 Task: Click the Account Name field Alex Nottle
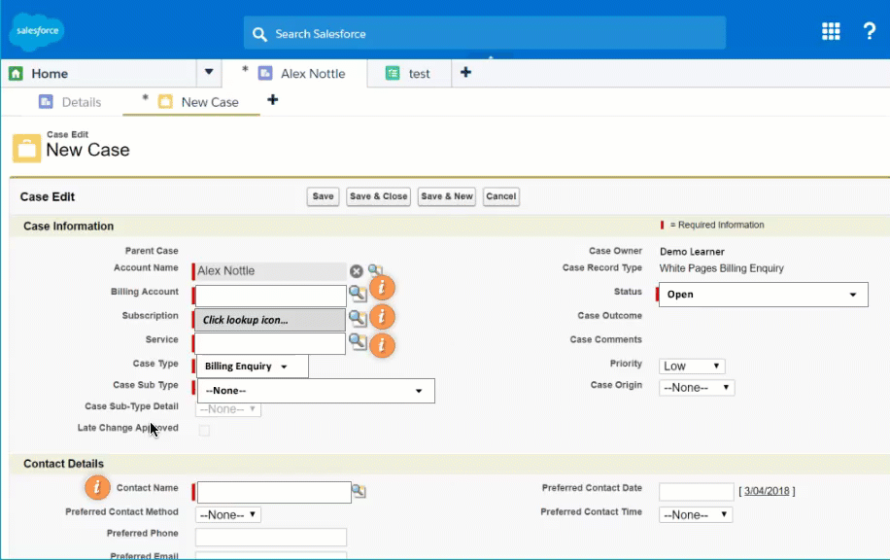(x=270, y=271)
